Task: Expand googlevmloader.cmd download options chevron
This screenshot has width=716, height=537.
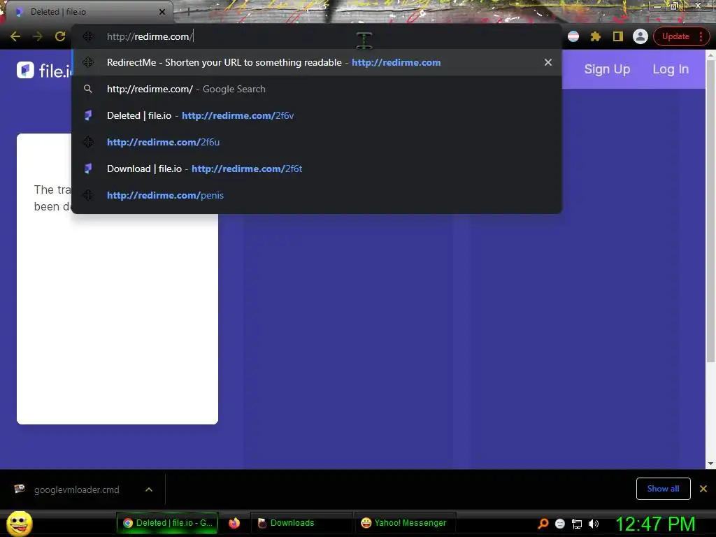Action: (149, 489)
